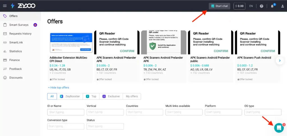Screen dimensions: 287x136
Task: Focus the ID or Name field
Action: (x=66, y=112)
